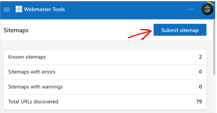
Task: Click the 79 total URLs value
Action: tap(199, 101)
